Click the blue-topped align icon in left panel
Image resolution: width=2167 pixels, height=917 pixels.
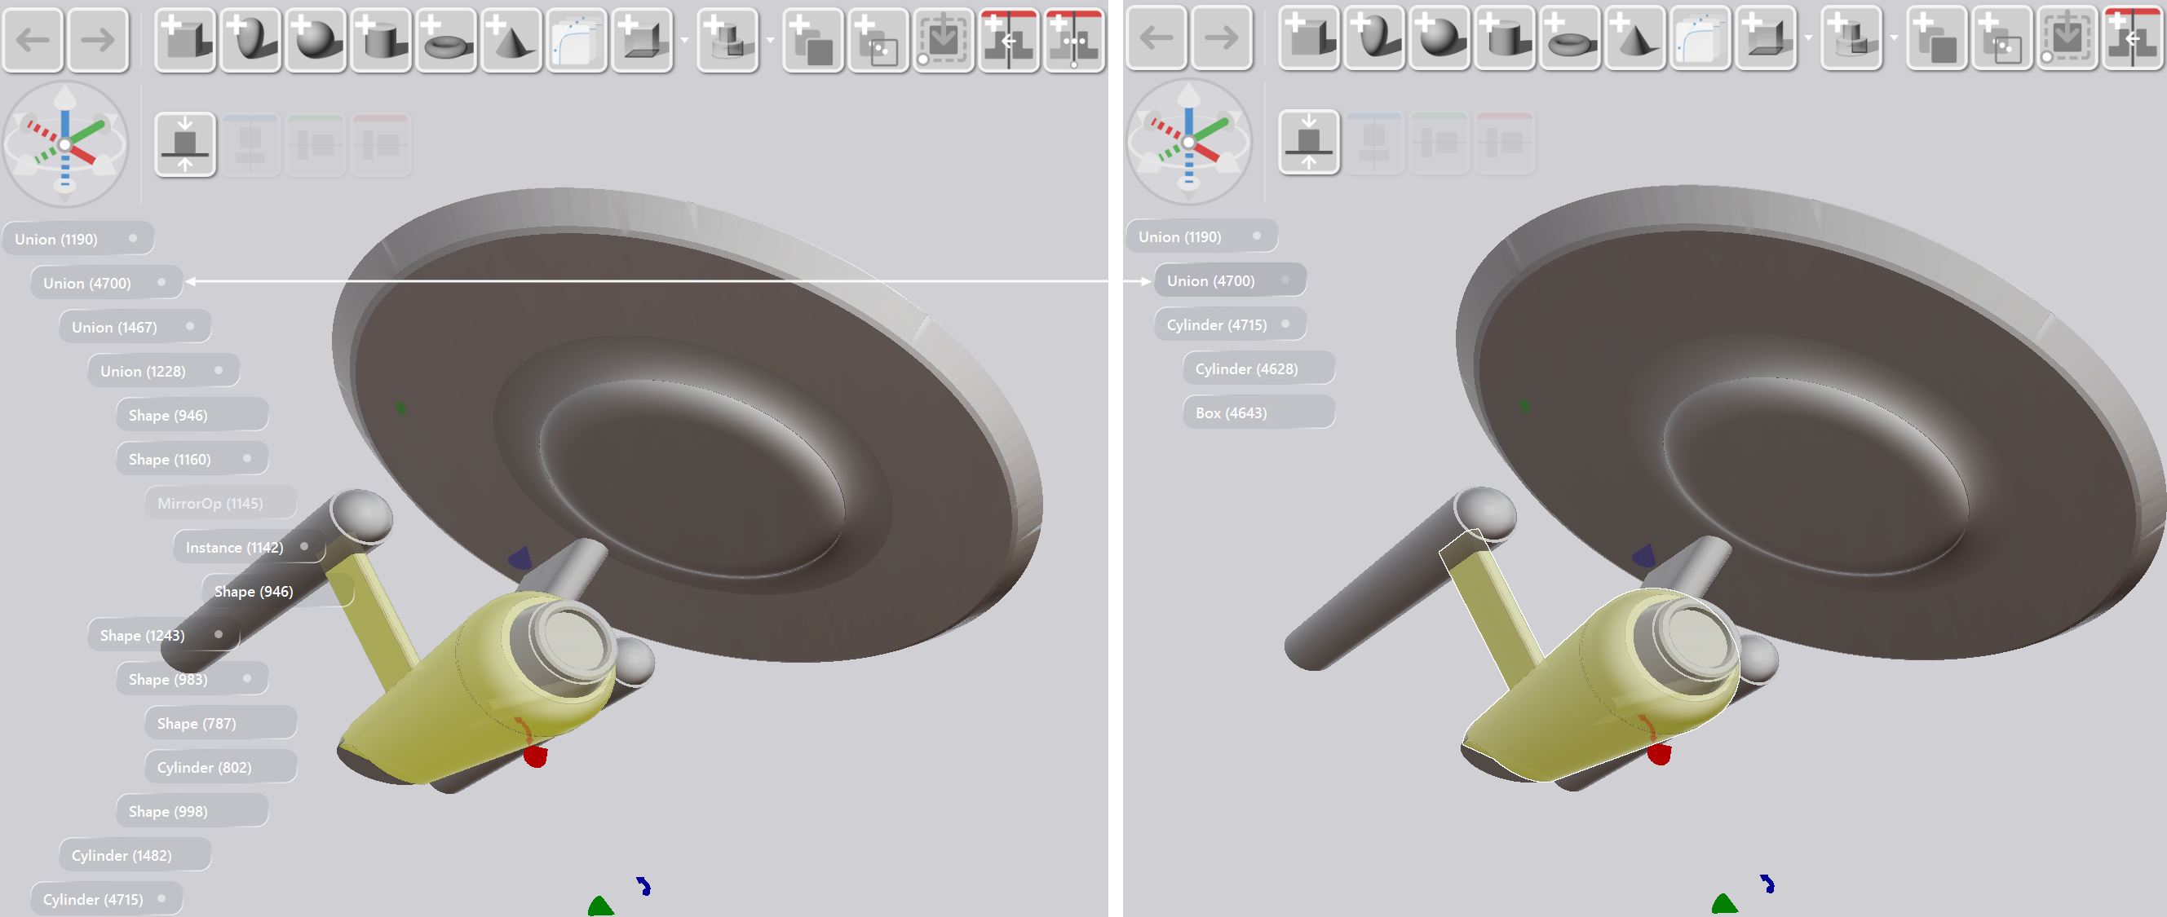[x=250, y=144]
